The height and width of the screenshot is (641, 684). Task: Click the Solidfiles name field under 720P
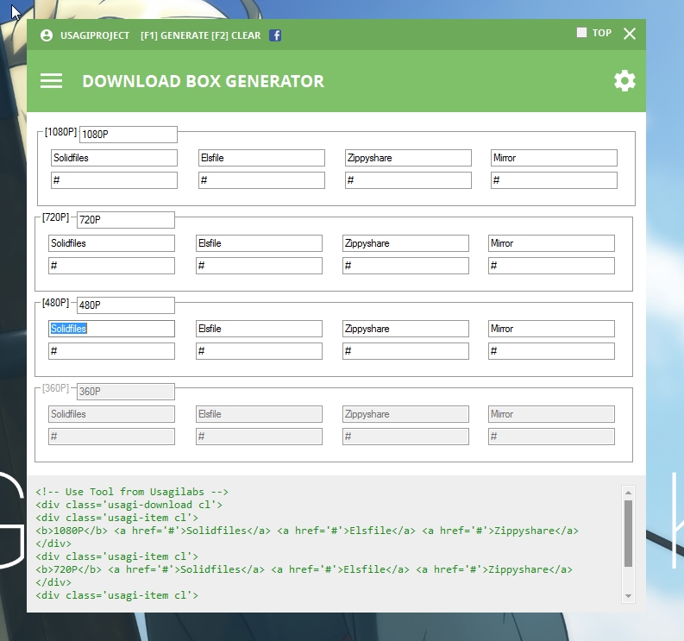point(111,243)
